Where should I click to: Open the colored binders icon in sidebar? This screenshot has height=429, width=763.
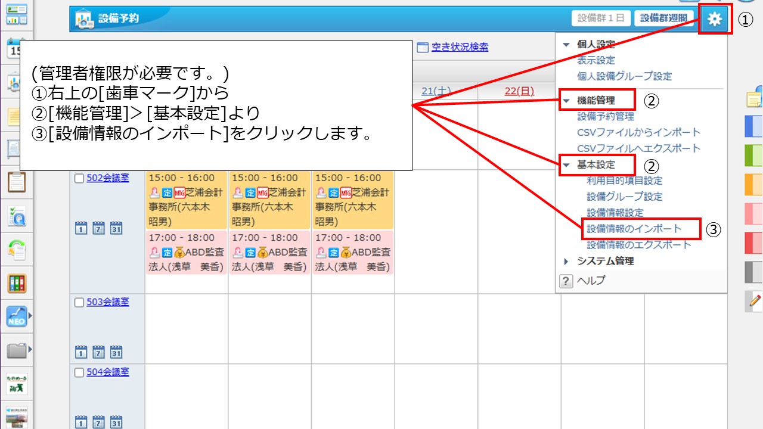coord(17,283)
